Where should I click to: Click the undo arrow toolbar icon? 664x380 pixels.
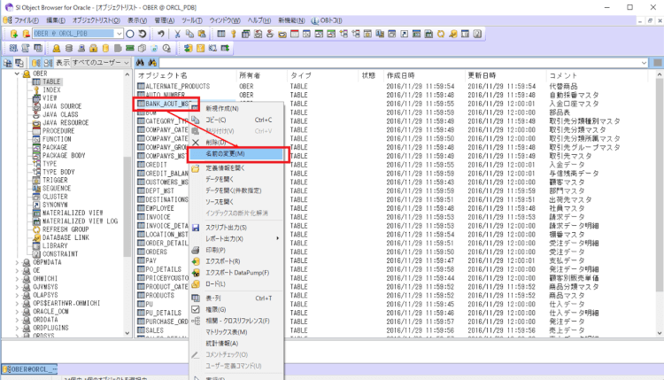(x=160, y=34)
